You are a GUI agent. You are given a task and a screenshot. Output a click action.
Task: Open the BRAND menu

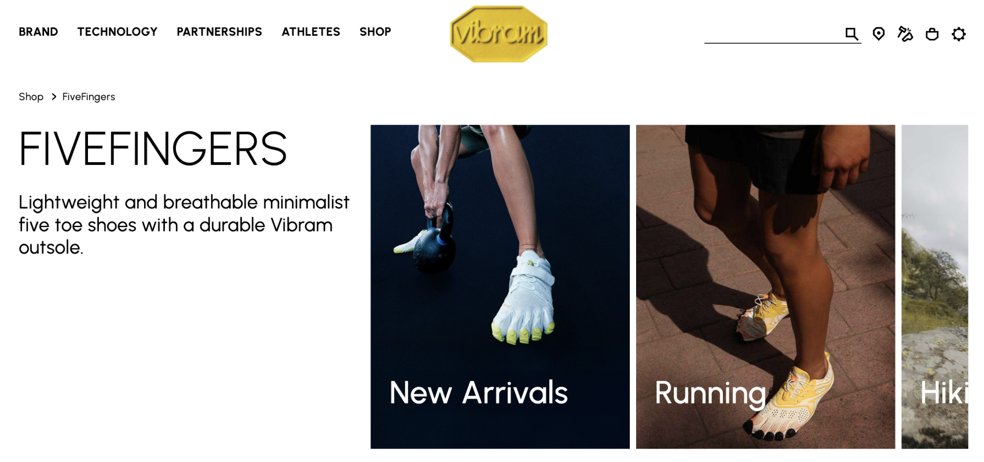point(38,32)
